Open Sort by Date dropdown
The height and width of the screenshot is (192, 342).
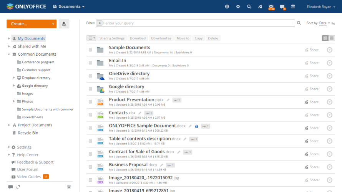pos(324,23)
